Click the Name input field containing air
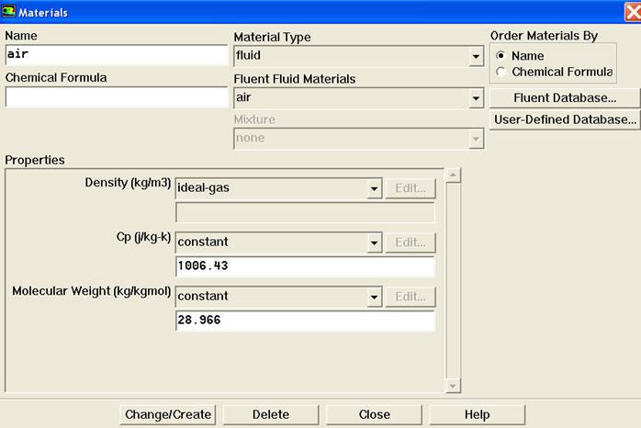The image size is (641, 428). point(116,54)
